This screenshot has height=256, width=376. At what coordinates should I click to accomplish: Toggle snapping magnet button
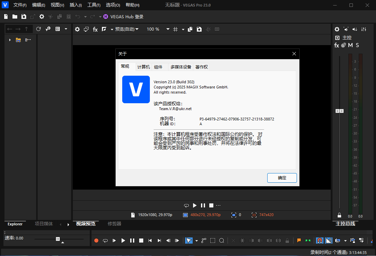[320, 241]
